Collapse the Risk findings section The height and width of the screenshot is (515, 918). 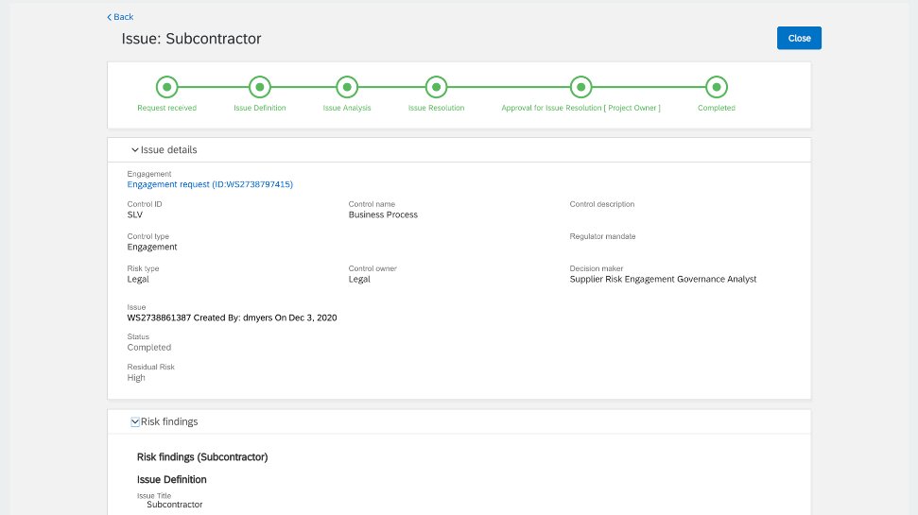pyautogui.click(x=135, y=421)
